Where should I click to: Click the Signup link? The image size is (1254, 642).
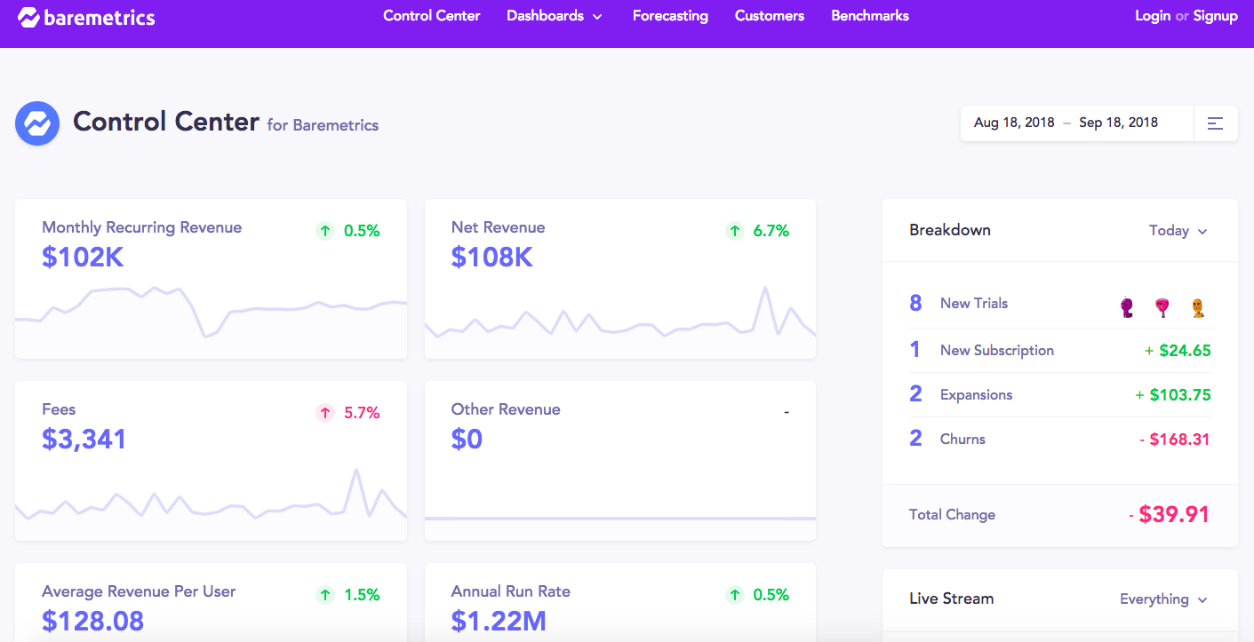pyautogui.click(x=1215, y=16)
